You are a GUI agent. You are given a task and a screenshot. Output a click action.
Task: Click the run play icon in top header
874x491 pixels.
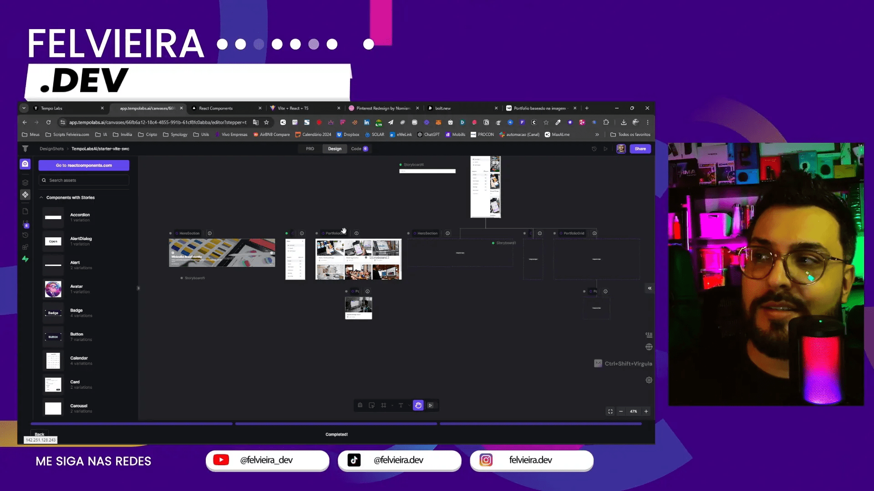pyautogui.click(x=605, y=149)
